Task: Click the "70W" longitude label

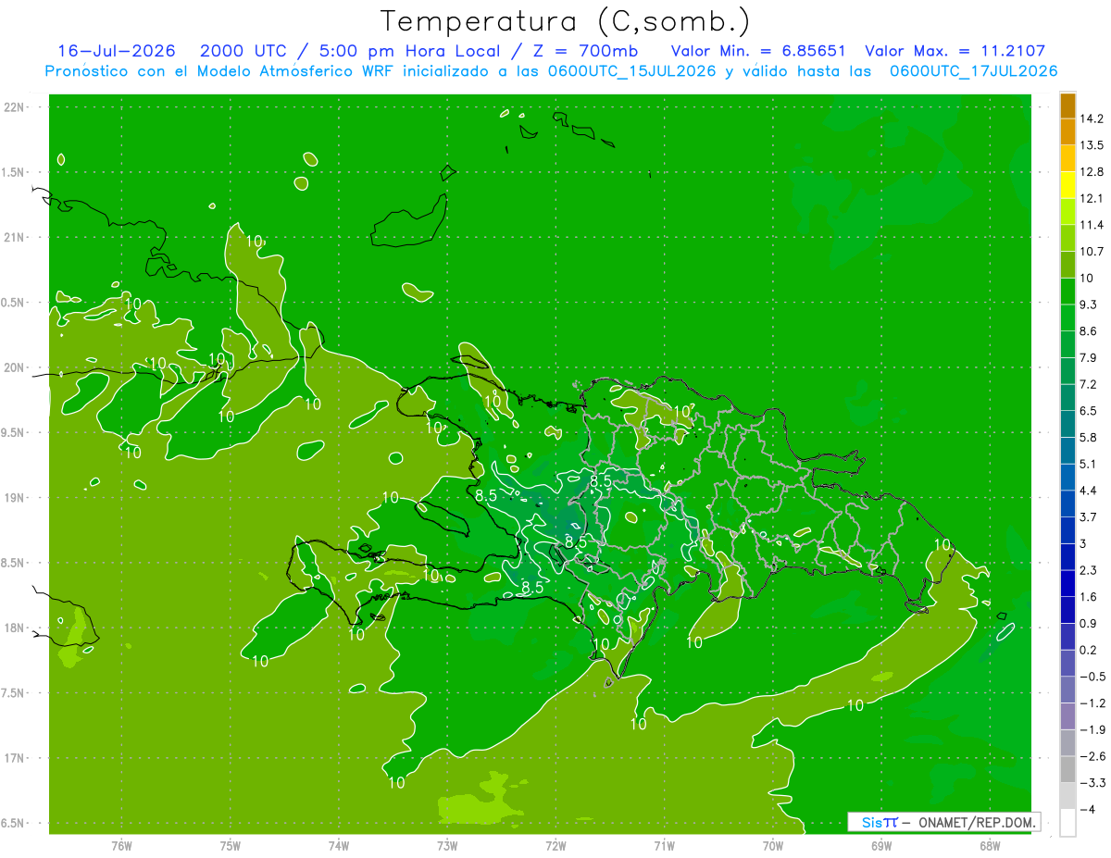Action: tap(773, 846)
